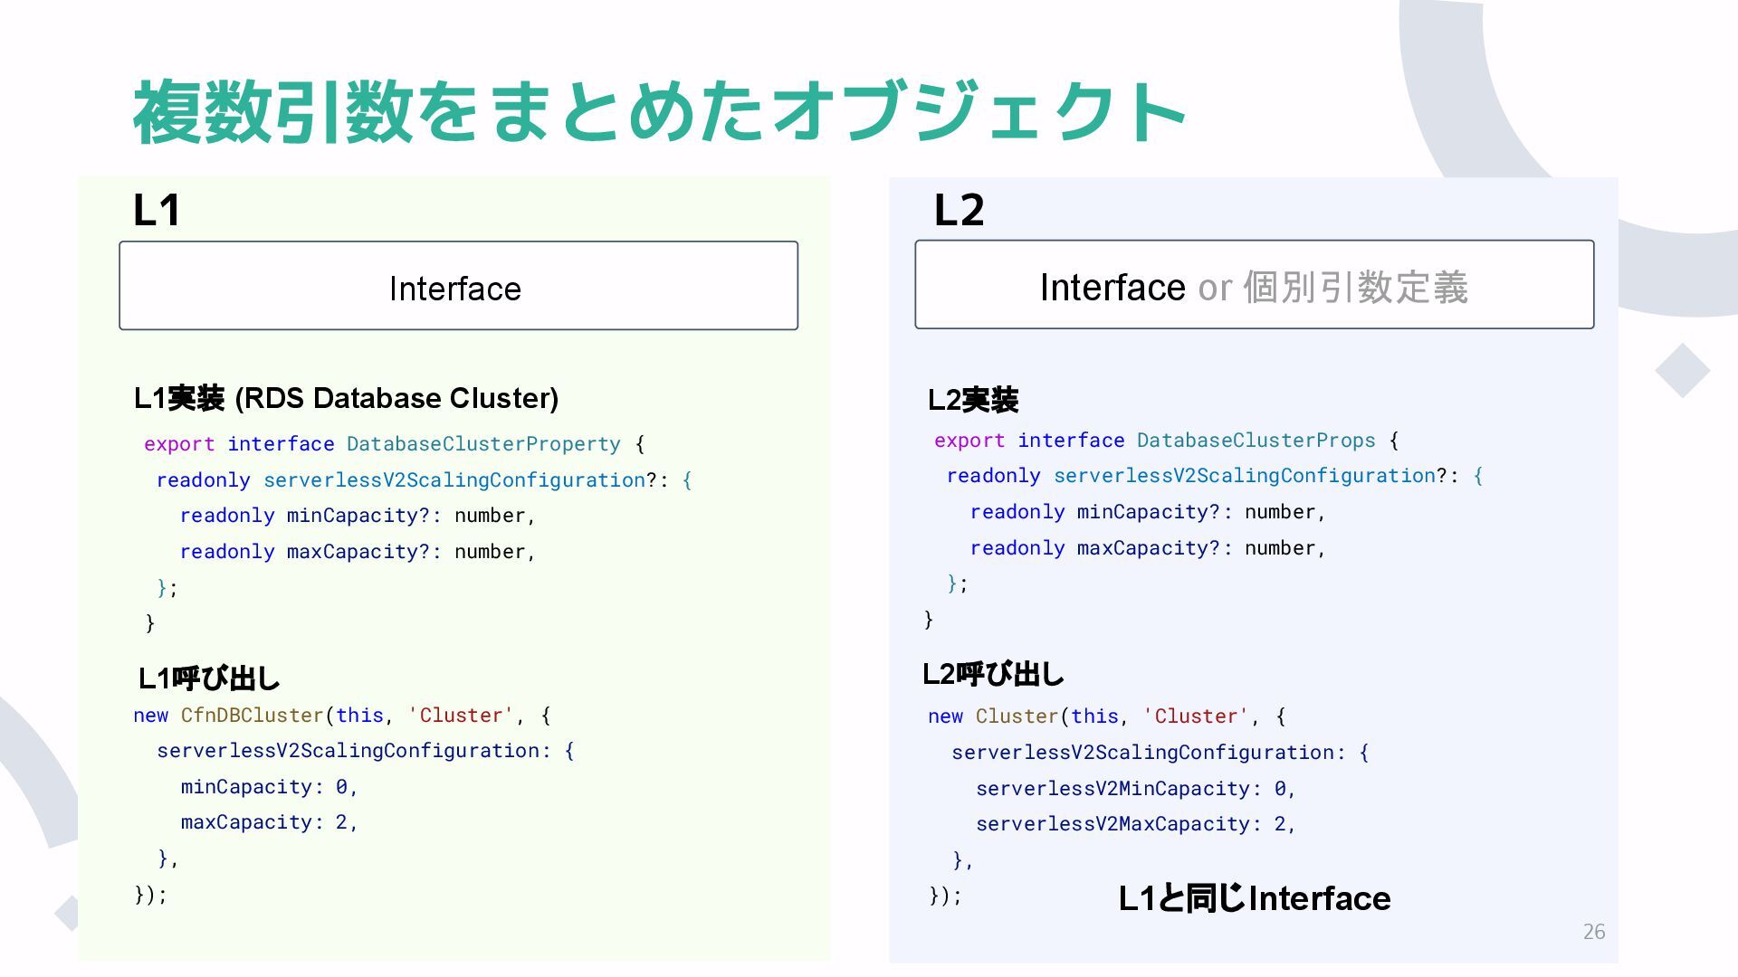Click the L2呼び出し heading
Image resolution: width=1738 pixels, height=977 pixels.
pyautogui.click(x=993, y=674)
